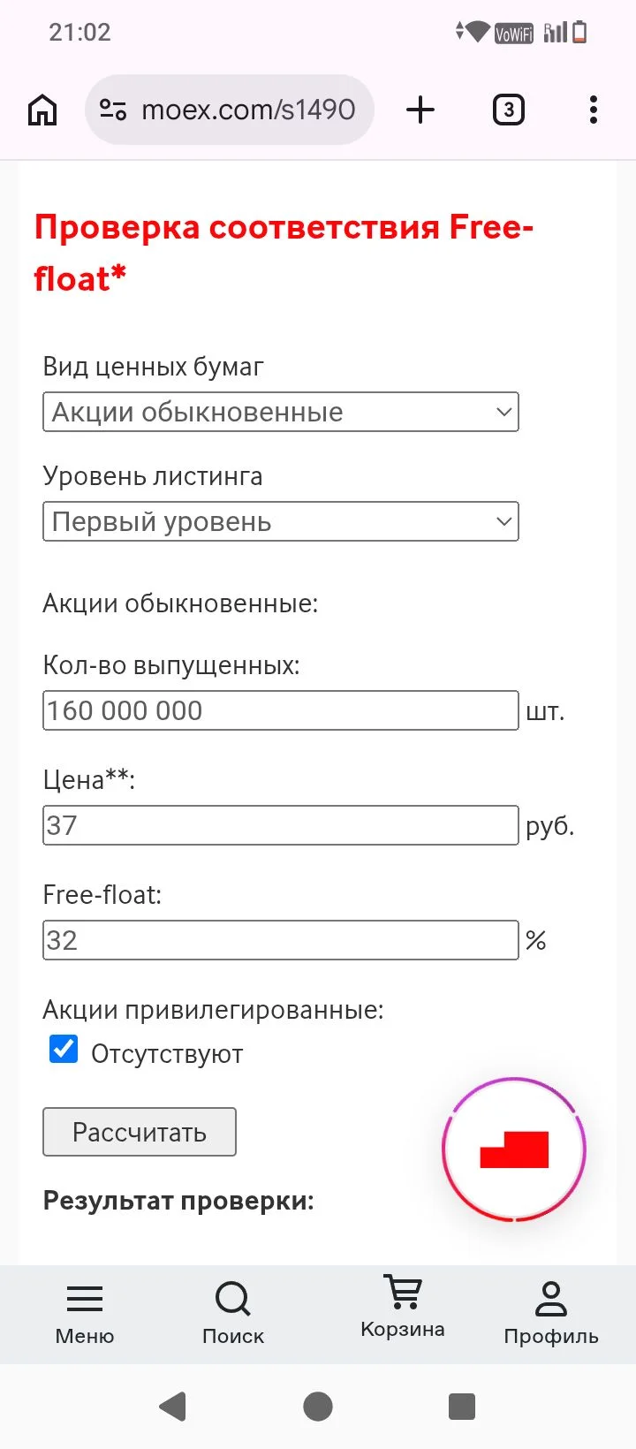
Task: Focus the Кол-во выпущенных input field
Action: (x=281, y=710)
